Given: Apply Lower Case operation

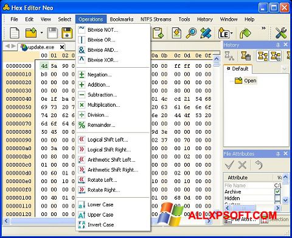Looking at the screenshot, I should point(113,204).
